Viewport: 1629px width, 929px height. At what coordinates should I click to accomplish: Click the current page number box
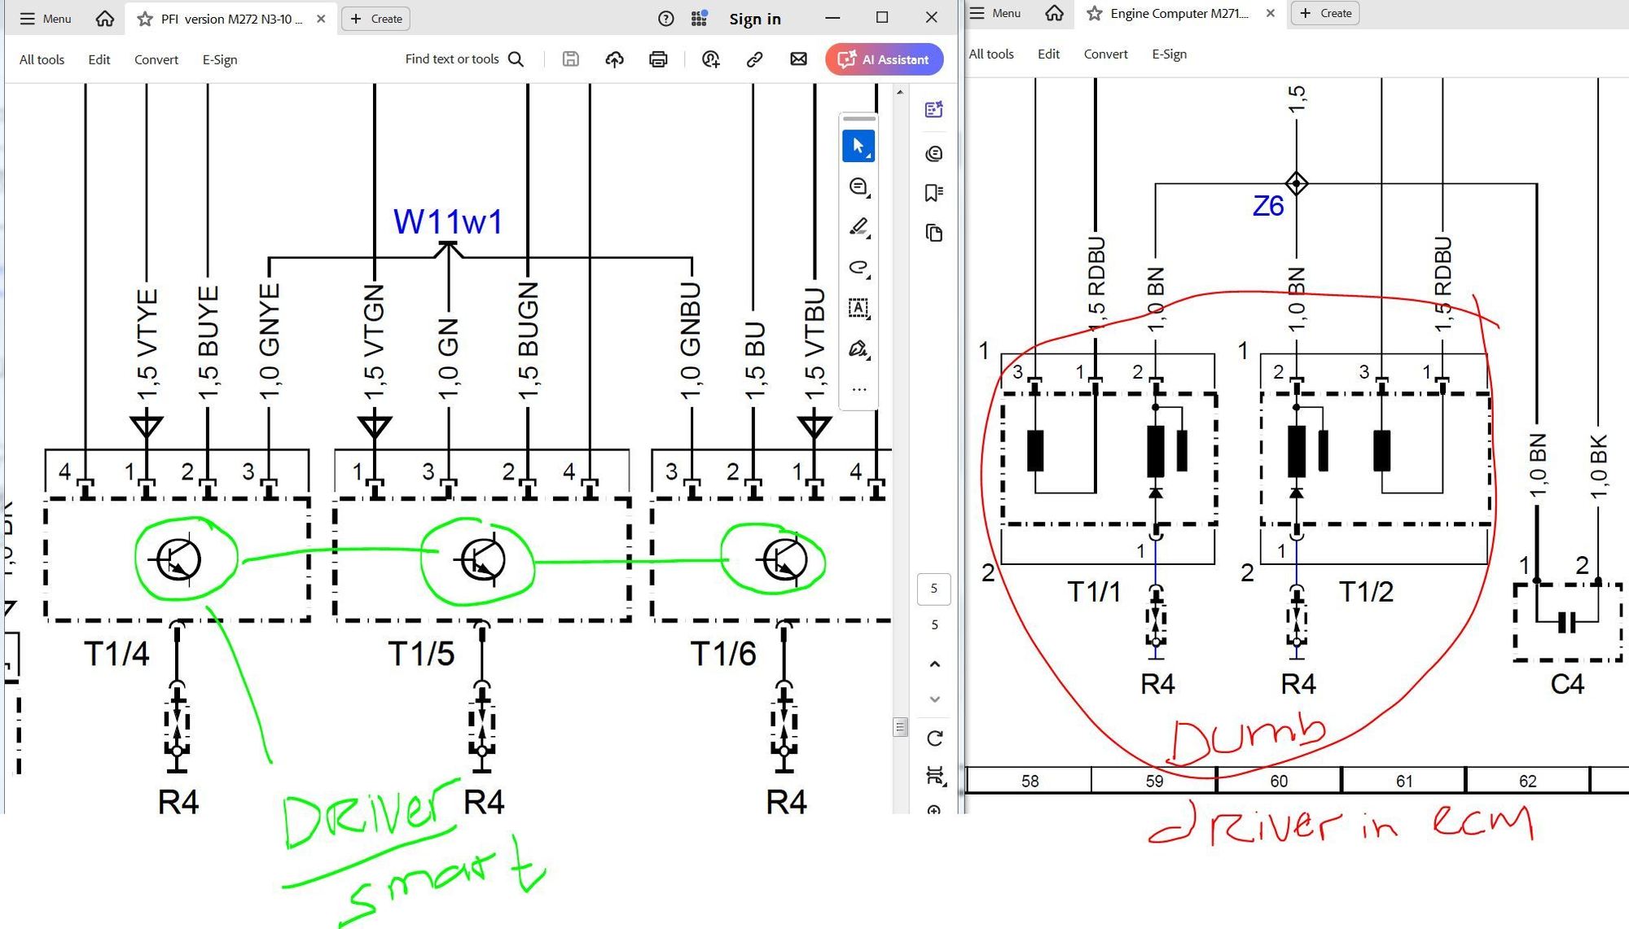click(x=933, y=589)
